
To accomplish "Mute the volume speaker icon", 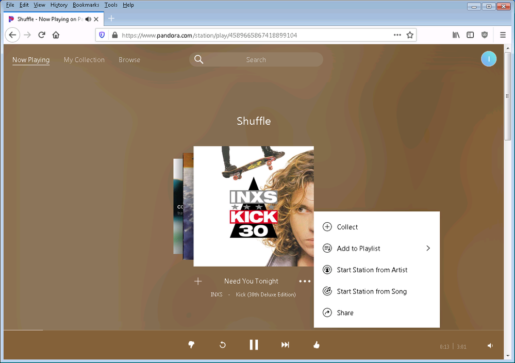I will (x=490, y=346).
